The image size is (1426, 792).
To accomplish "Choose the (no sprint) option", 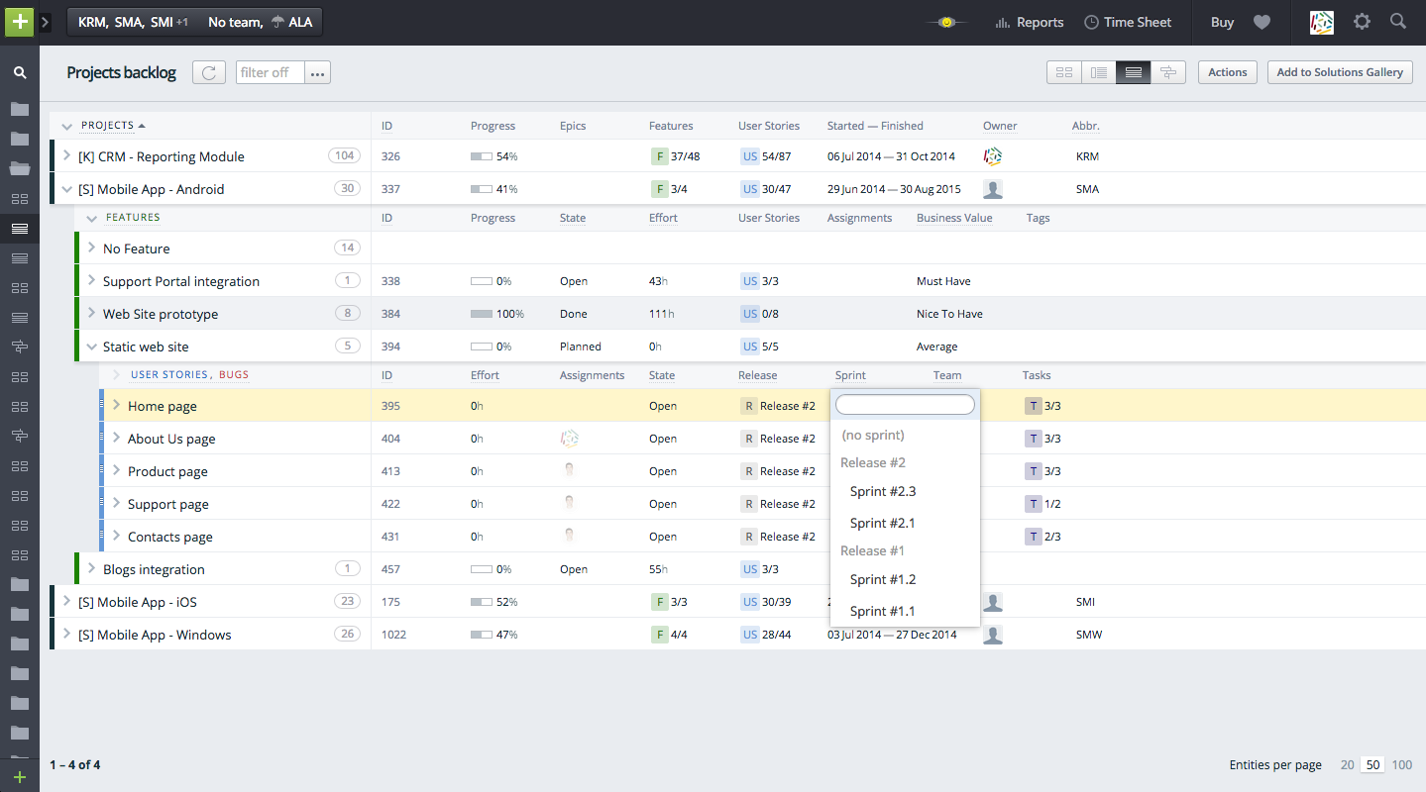I will pyautogui.click(x=872, y=435).
